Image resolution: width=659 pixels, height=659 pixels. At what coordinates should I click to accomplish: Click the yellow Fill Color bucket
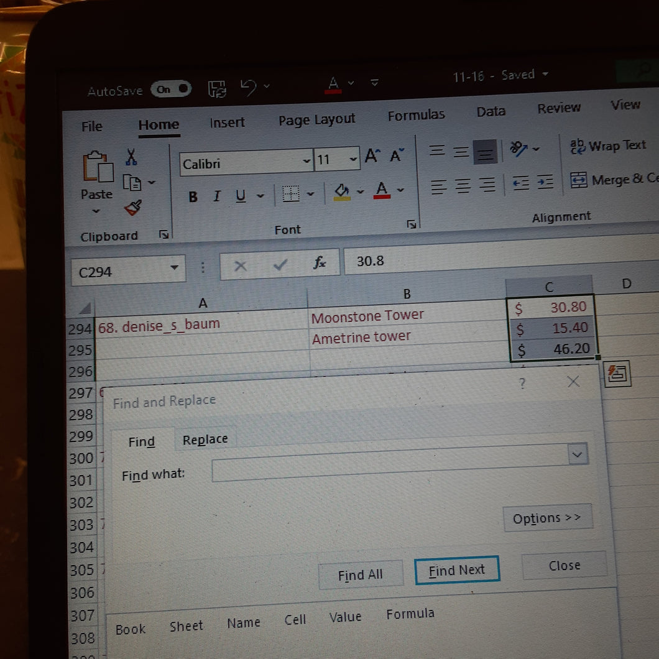pyautogui.click(x=341, y=190)
